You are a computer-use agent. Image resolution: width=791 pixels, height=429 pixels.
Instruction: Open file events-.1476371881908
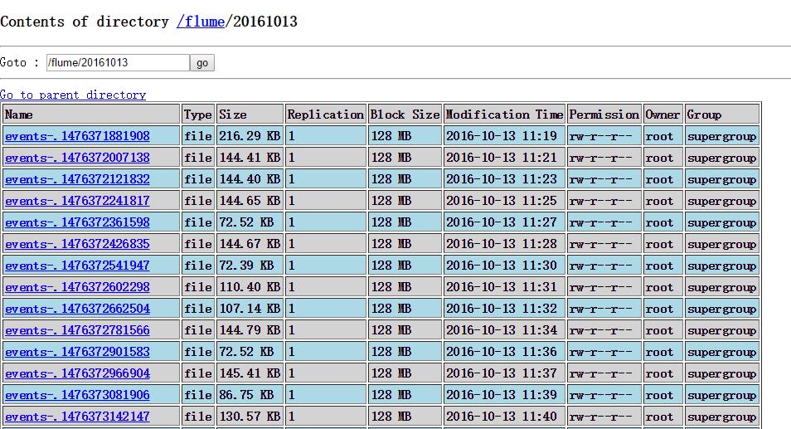tap(77, 136)
